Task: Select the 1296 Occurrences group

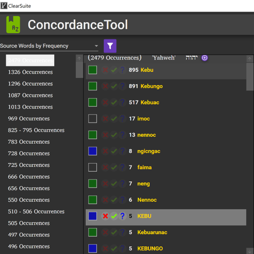Action: click(31, 84)
